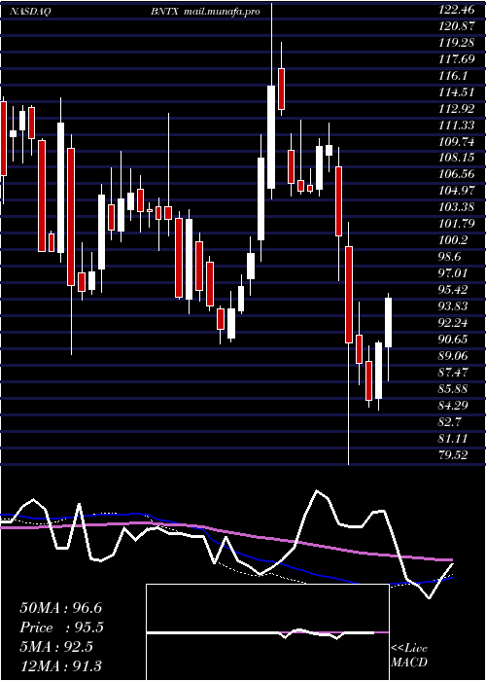This screenshot has height=681, width=486.
Task: Click the long red candle falling to 90.65
Action: tap(348, 295)
